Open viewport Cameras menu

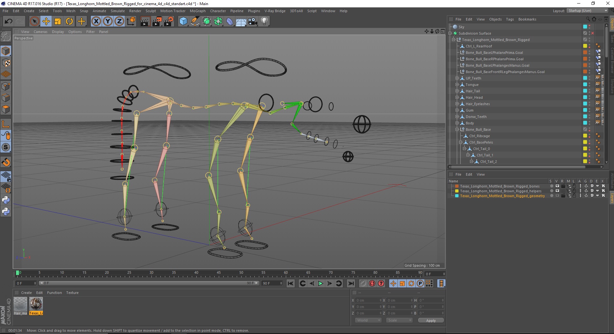click(40, 32)
